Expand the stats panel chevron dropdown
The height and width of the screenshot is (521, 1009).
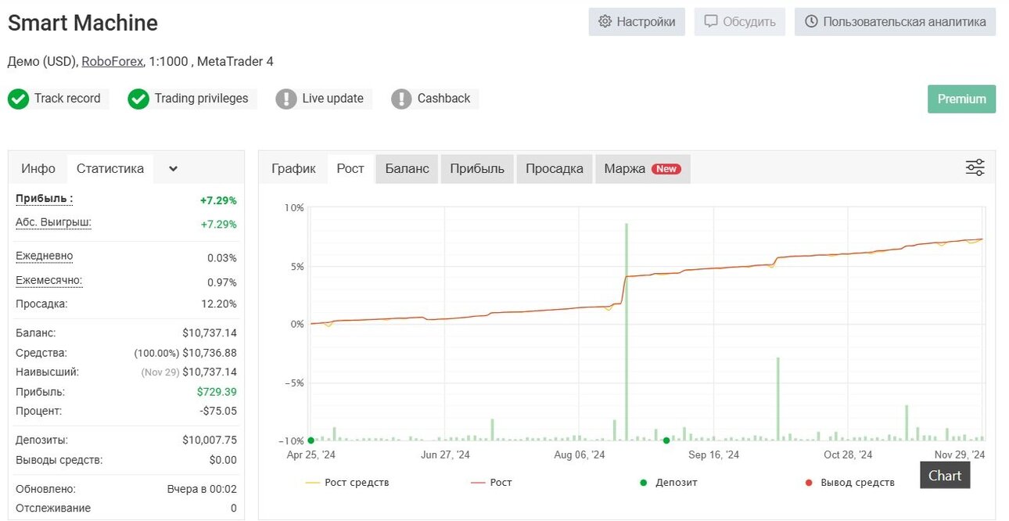(174, 168)
